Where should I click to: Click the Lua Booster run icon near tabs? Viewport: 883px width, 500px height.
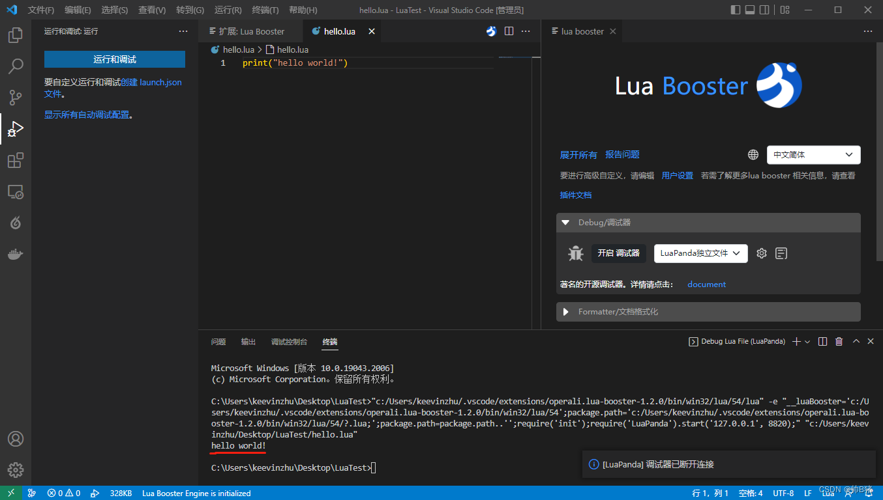pos(490,31)
